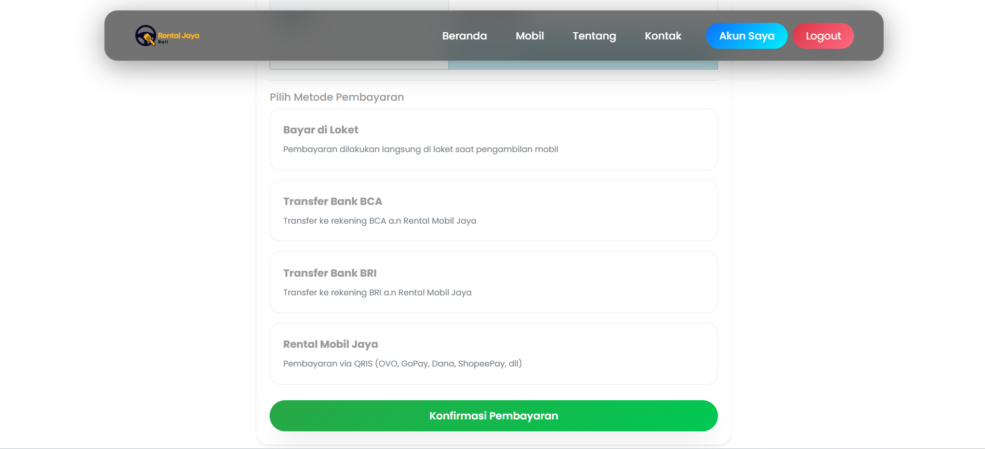
Task: Navigate to the Tentang page
Action: point(594,36)
